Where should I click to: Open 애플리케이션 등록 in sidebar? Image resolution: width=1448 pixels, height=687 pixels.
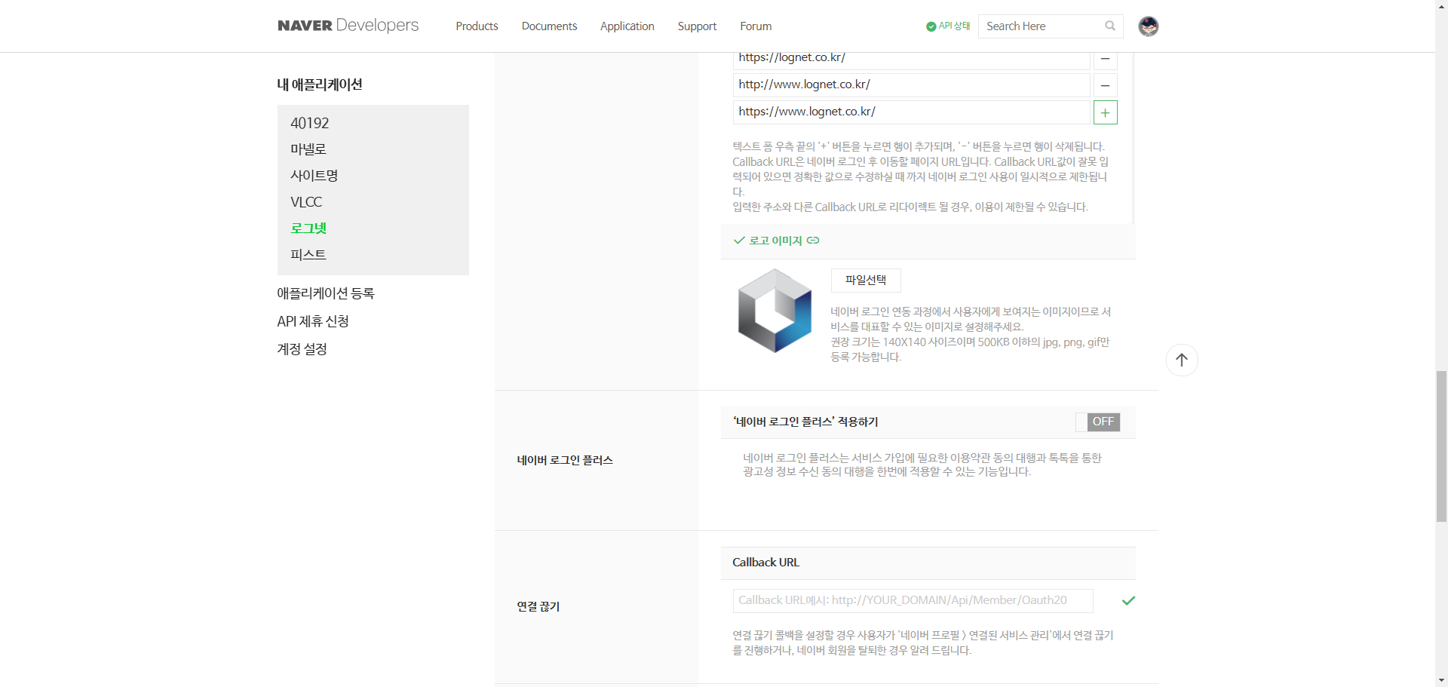pyautogui.click(x=326, y=293)
